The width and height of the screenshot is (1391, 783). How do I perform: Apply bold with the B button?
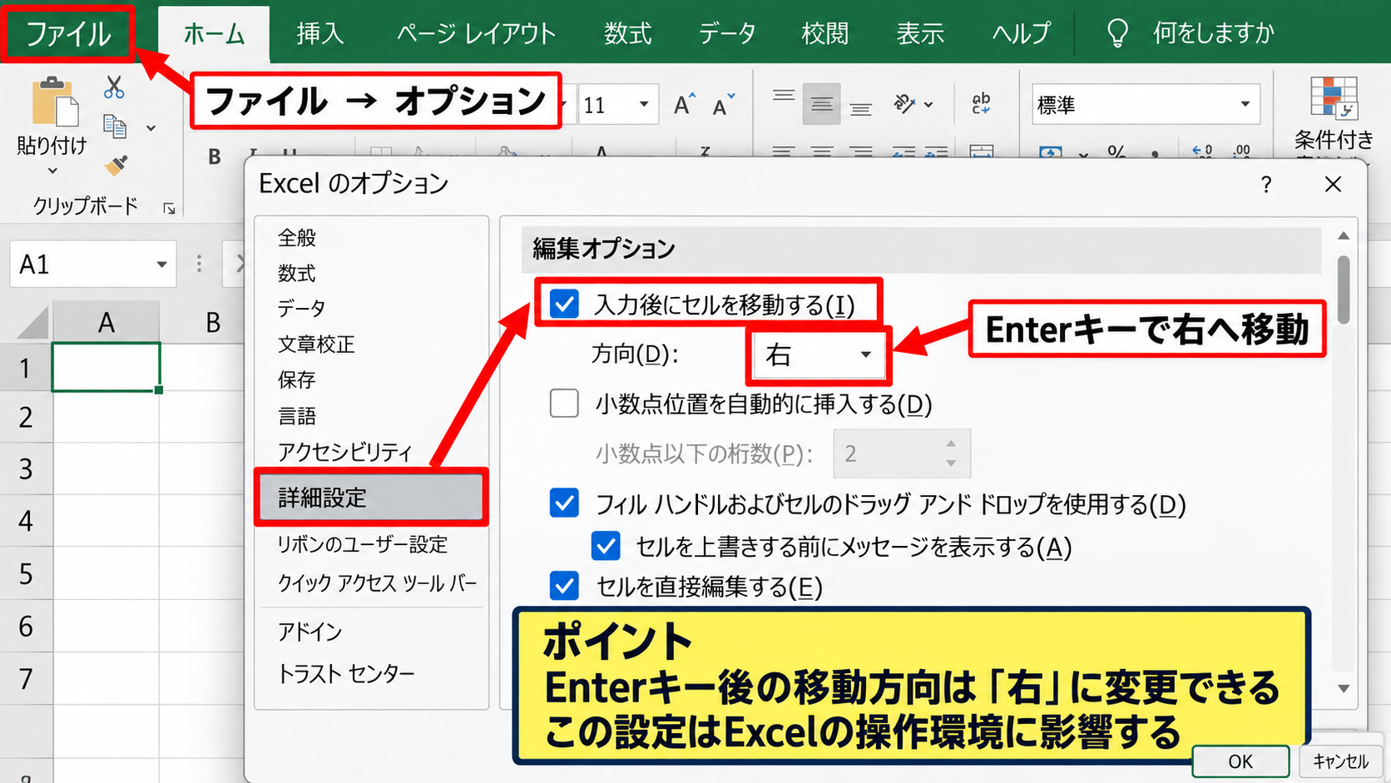point(215,156)
